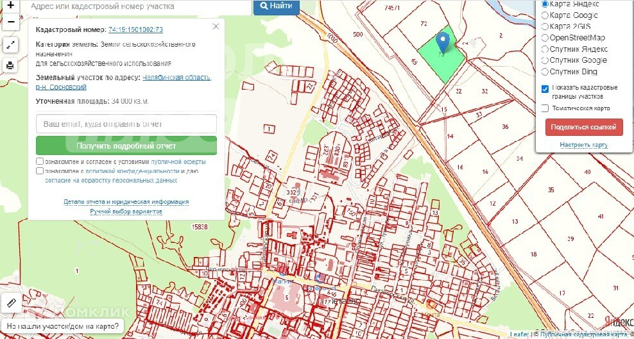Screen dimensions: 634x339
Task: Click parcel labeled 35 on map
Action: 551,190
